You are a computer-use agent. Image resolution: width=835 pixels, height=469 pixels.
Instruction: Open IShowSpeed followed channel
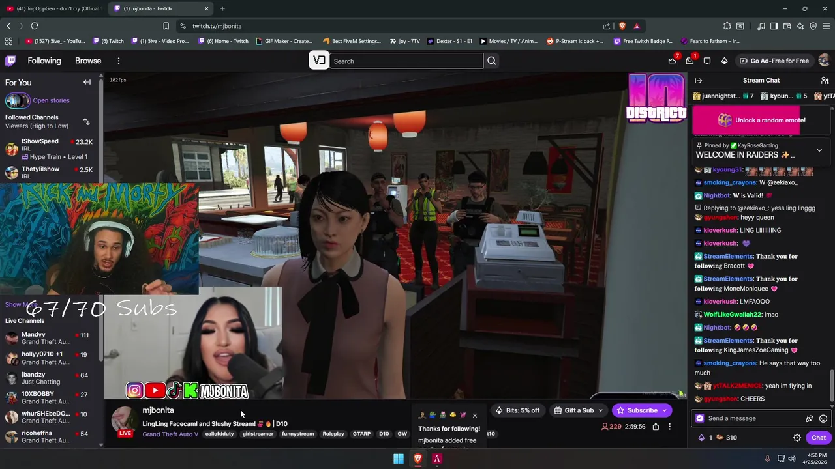50,149
